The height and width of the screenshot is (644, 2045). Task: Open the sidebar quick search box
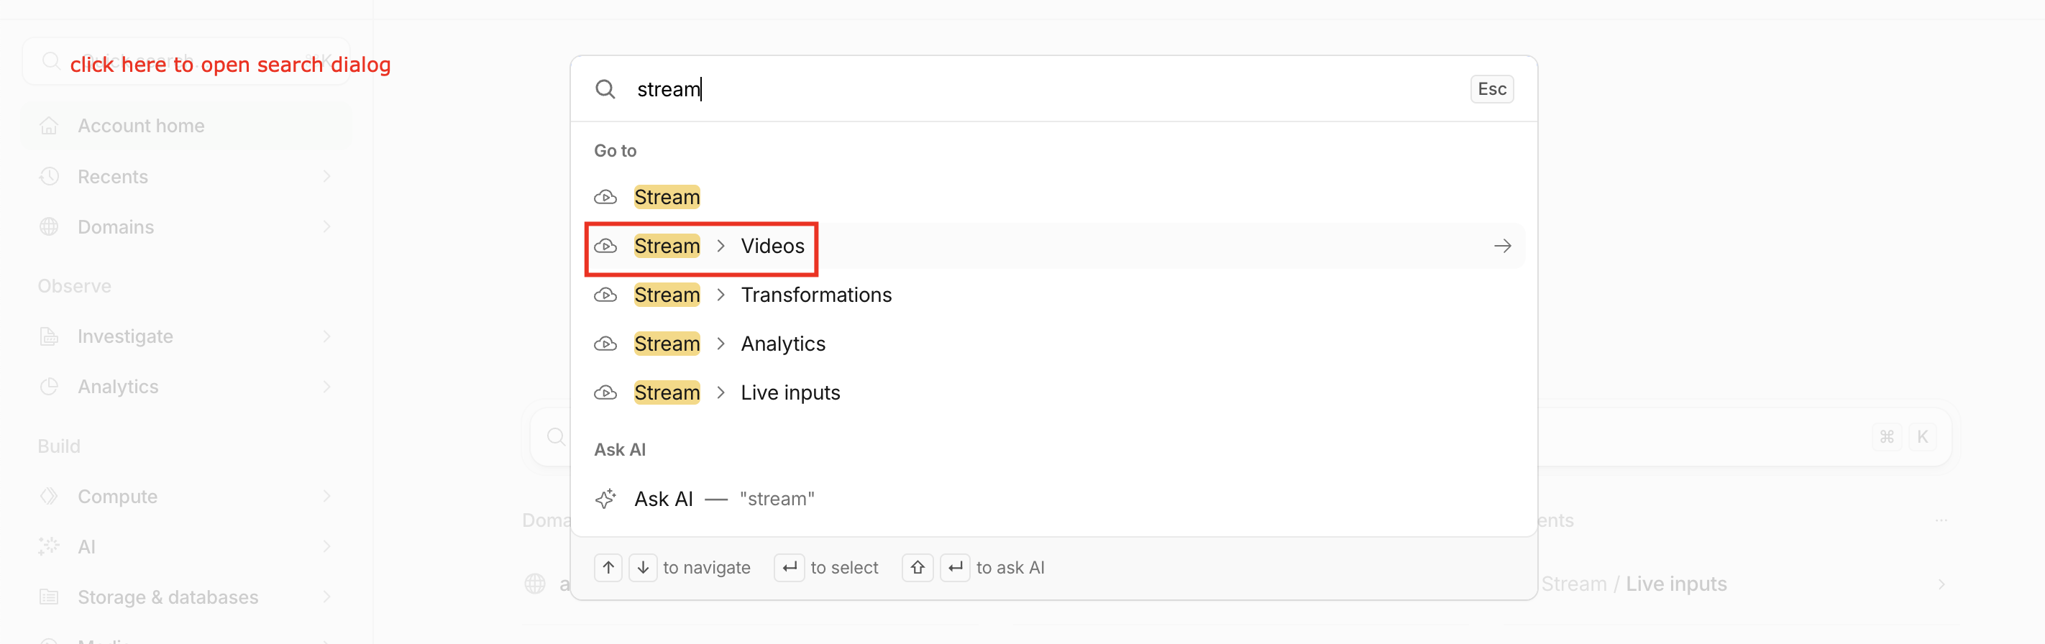pos(186,61)
